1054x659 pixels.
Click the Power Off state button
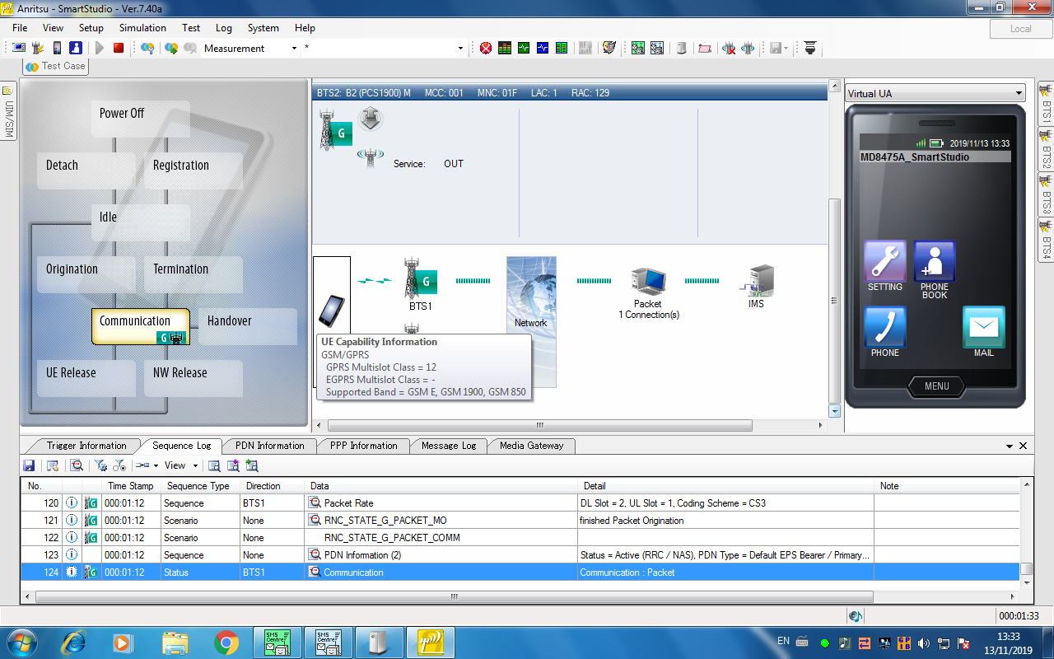(x=140, y=119)
